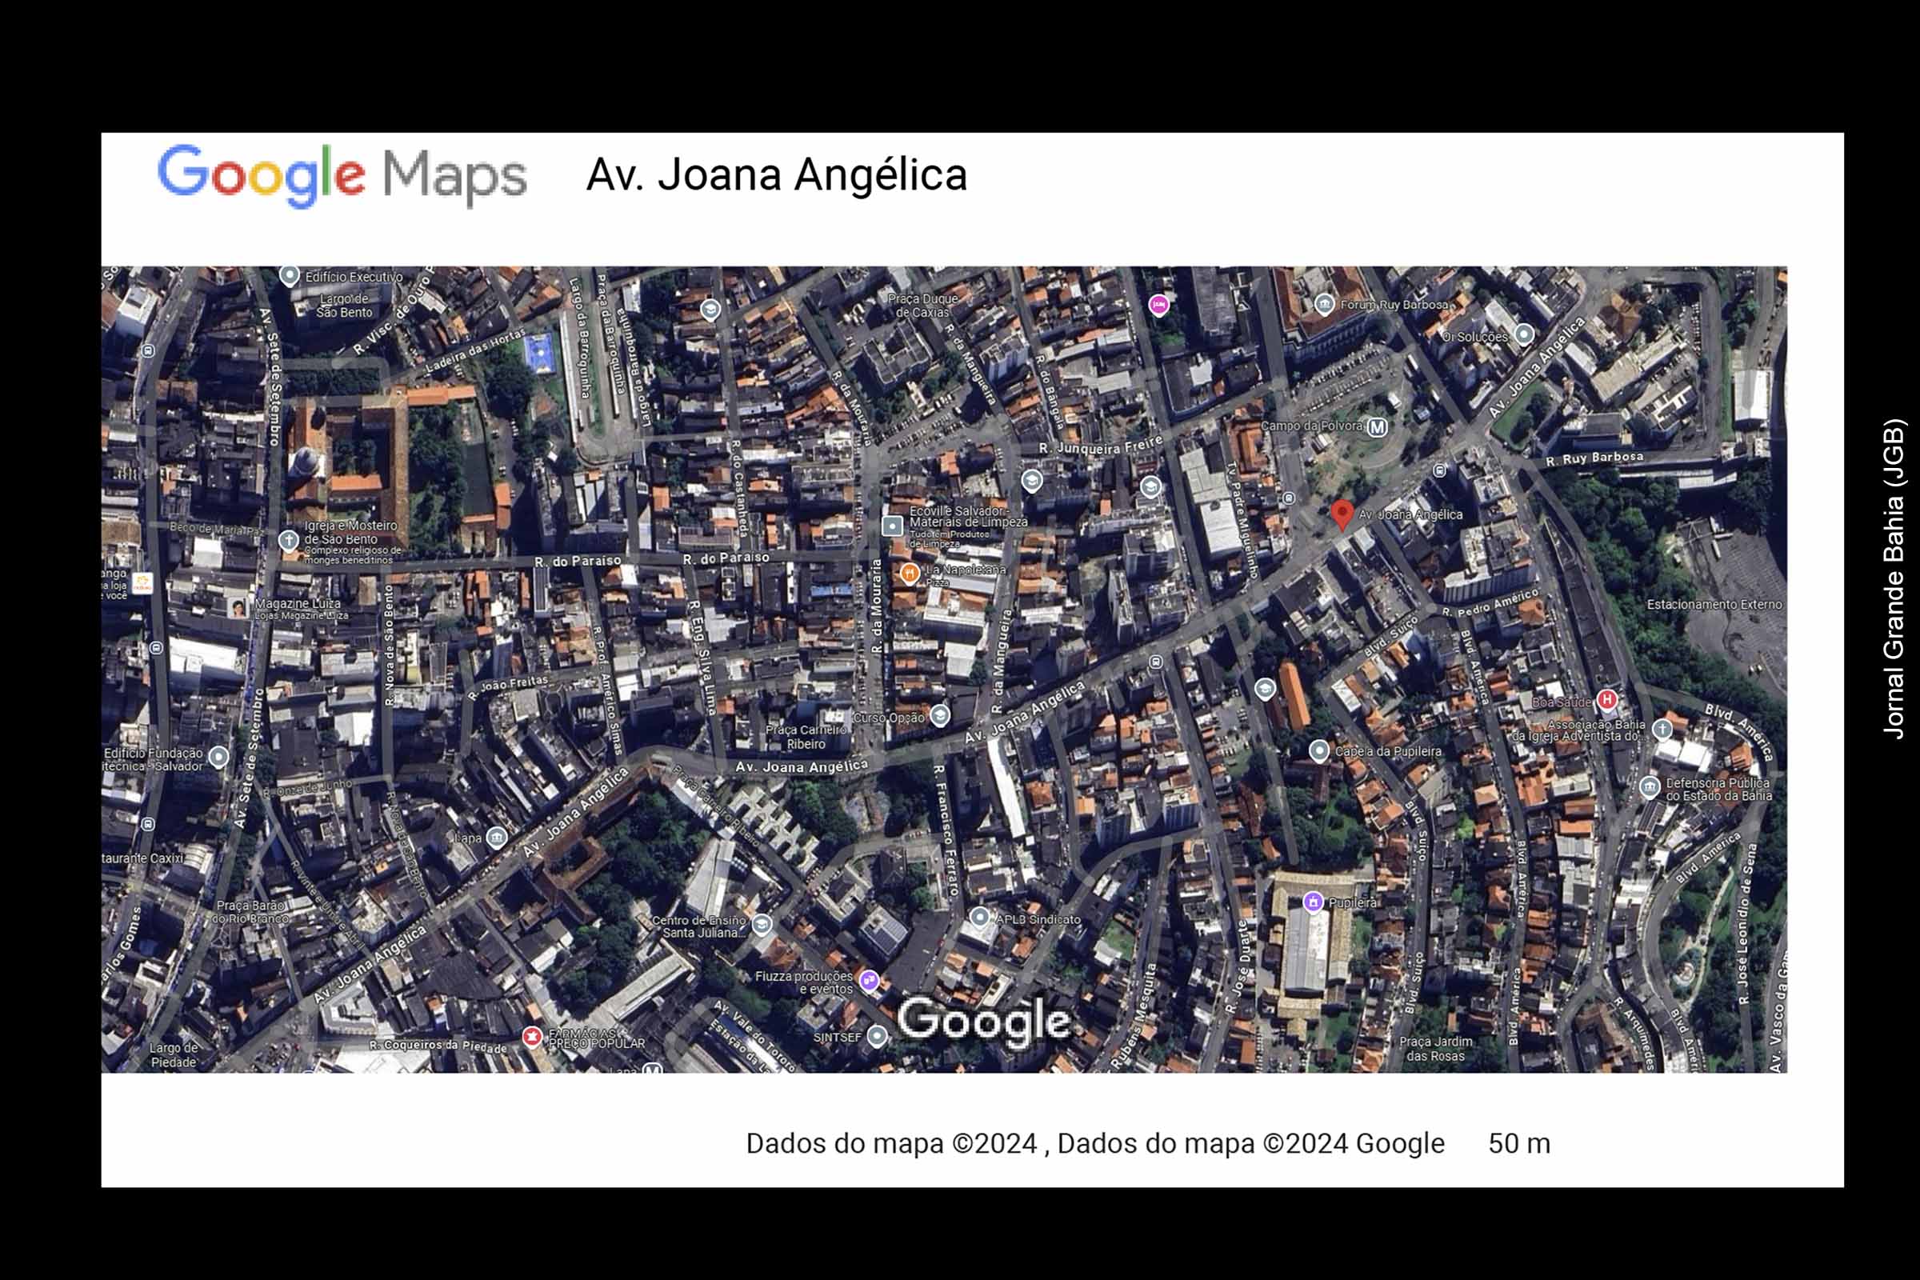The image size is (1920, 1280).
Task: Select the Campo da Pólvora metro icon
Action: pos(1377,427)
